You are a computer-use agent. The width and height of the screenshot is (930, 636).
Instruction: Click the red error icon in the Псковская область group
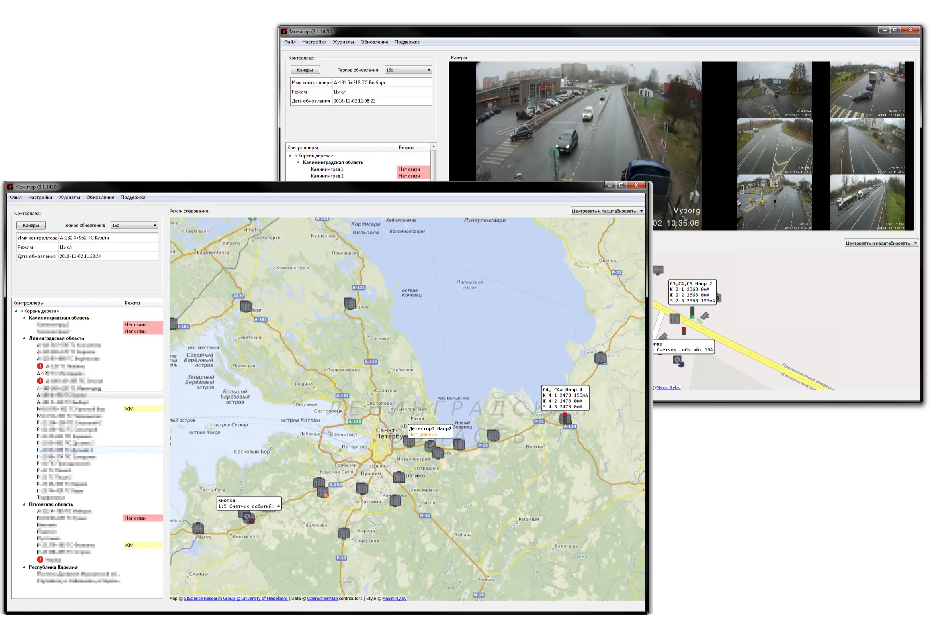pyautogui.click(x=40, y=559)
